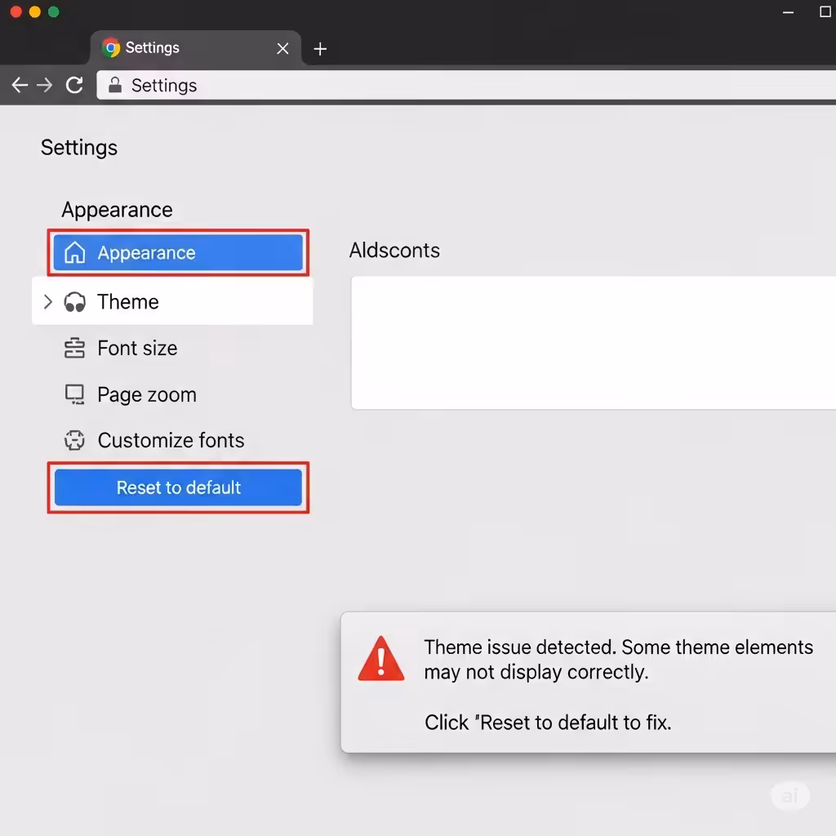Click the browser back arrow

(x=20, y=85)
